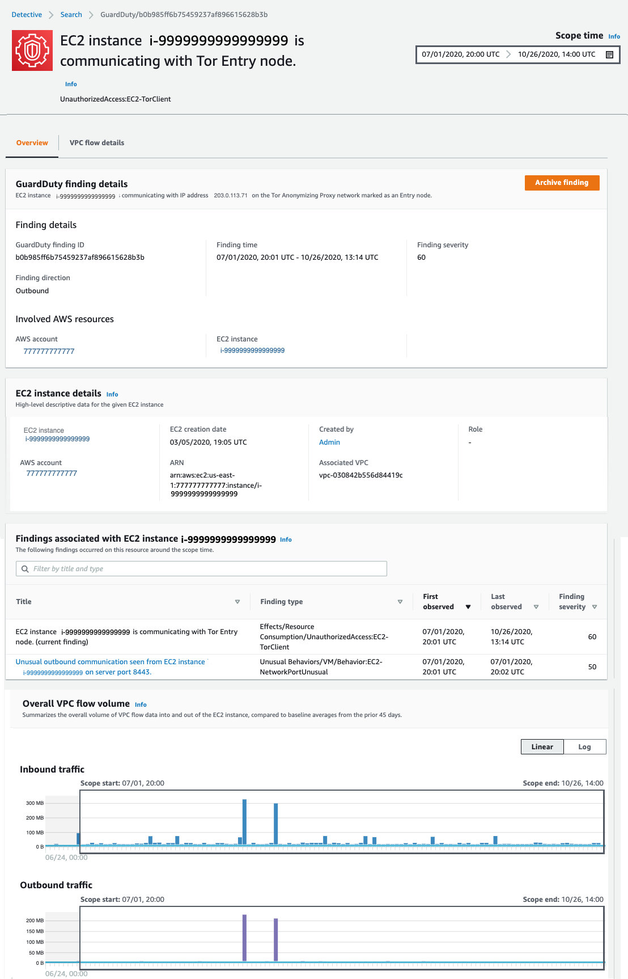The height and width of the screenshot is (979, 628).
Task: Open the scope time calendar icon
Action: pos(610,54)
